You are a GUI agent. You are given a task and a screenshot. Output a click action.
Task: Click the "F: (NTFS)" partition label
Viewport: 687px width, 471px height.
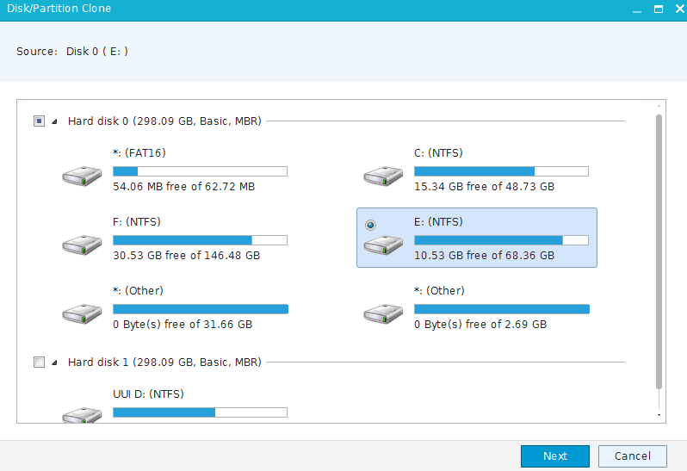pos(137,221)
